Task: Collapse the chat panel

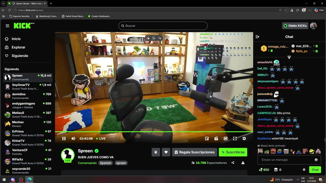Action: [x=257, y=37]
